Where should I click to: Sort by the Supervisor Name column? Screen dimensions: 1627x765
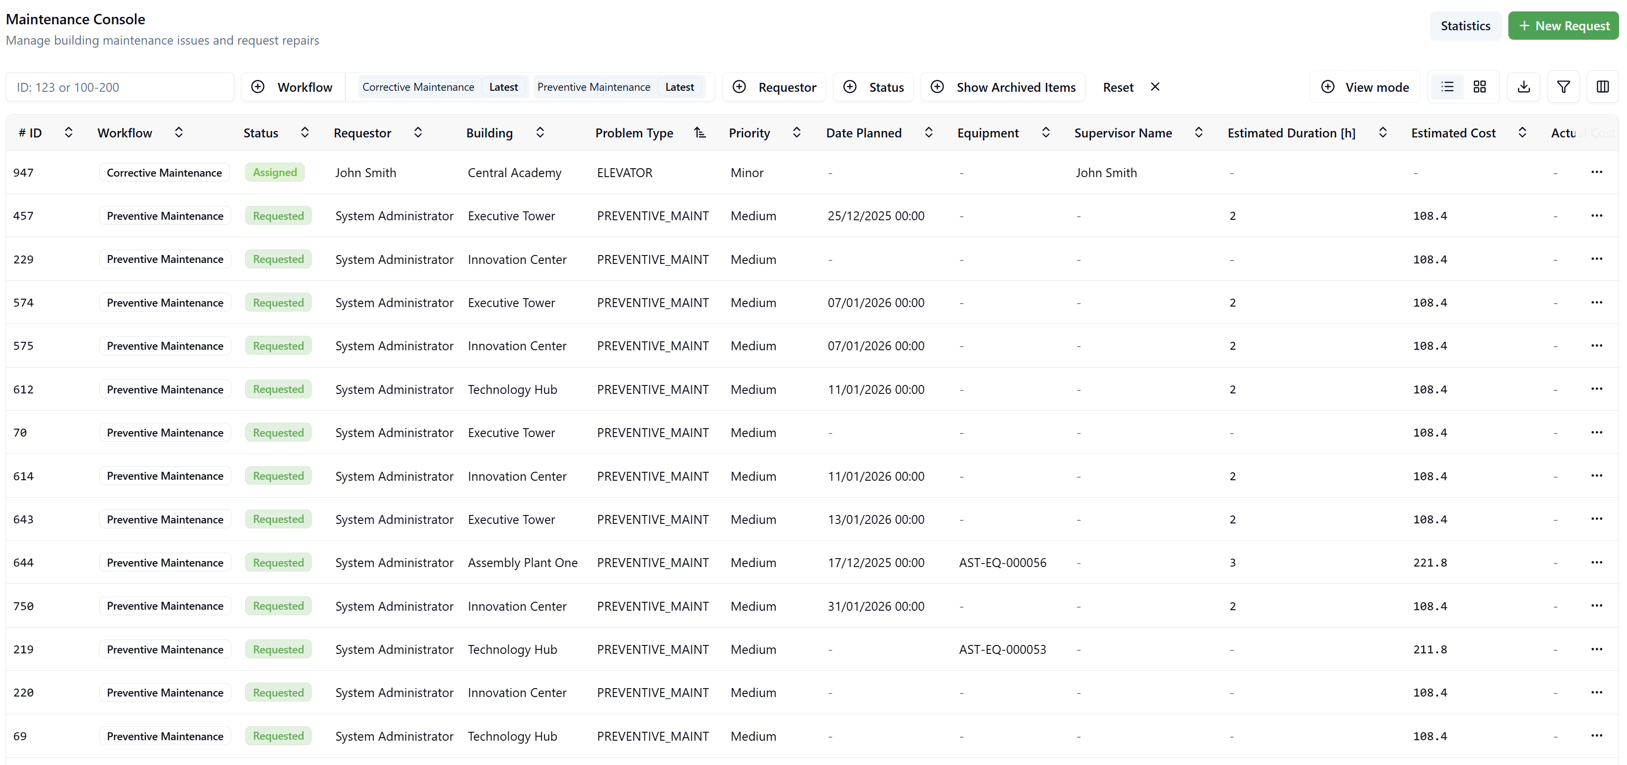(x=1199, y=132)
